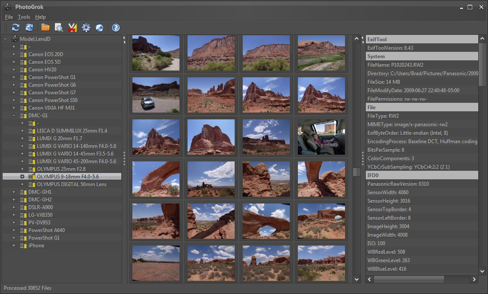Collapse the root Model,LensID node
The width and height of the screenshot is (488, 294).
tap(5, 39)
